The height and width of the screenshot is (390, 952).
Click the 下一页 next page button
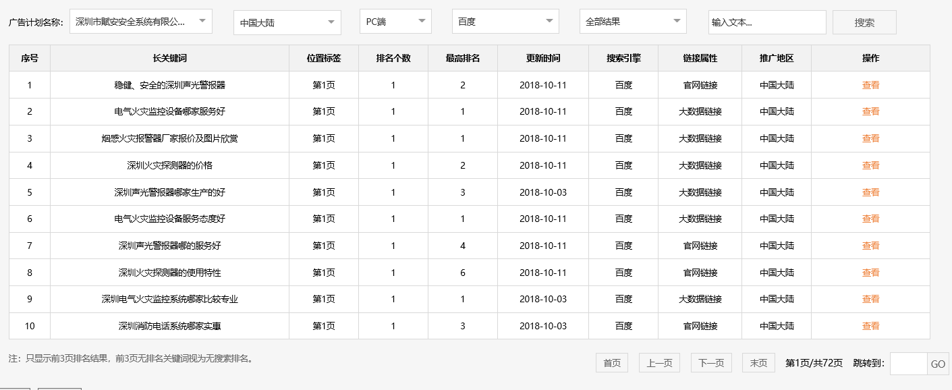tap(710, 362)
